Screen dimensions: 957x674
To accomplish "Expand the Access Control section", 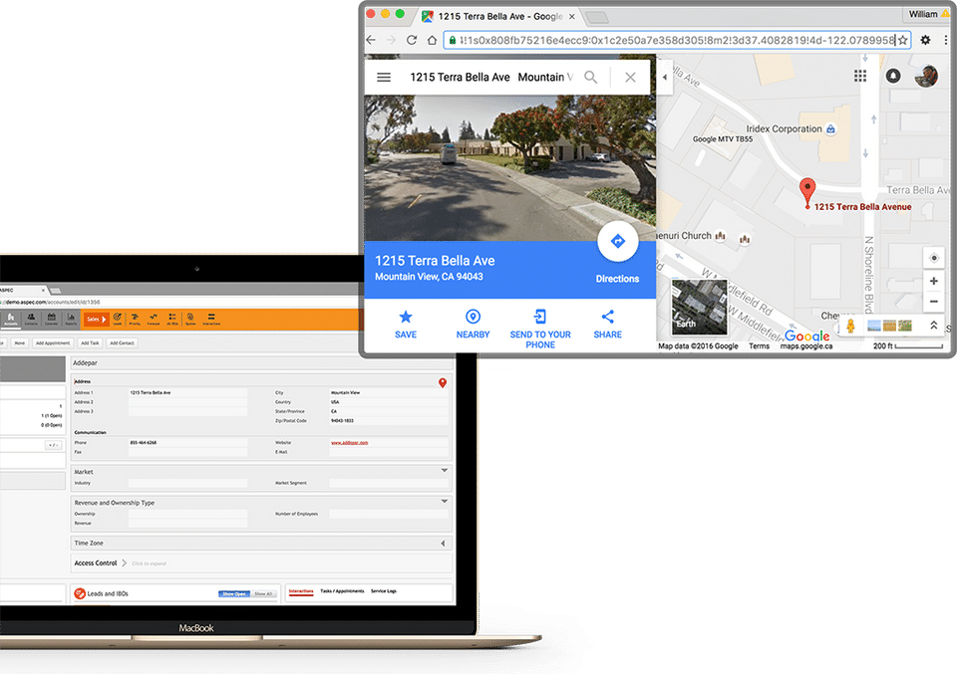I will [124, 563].
